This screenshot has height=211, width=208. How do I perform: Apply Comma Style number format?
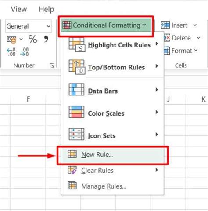coord(46,39)
